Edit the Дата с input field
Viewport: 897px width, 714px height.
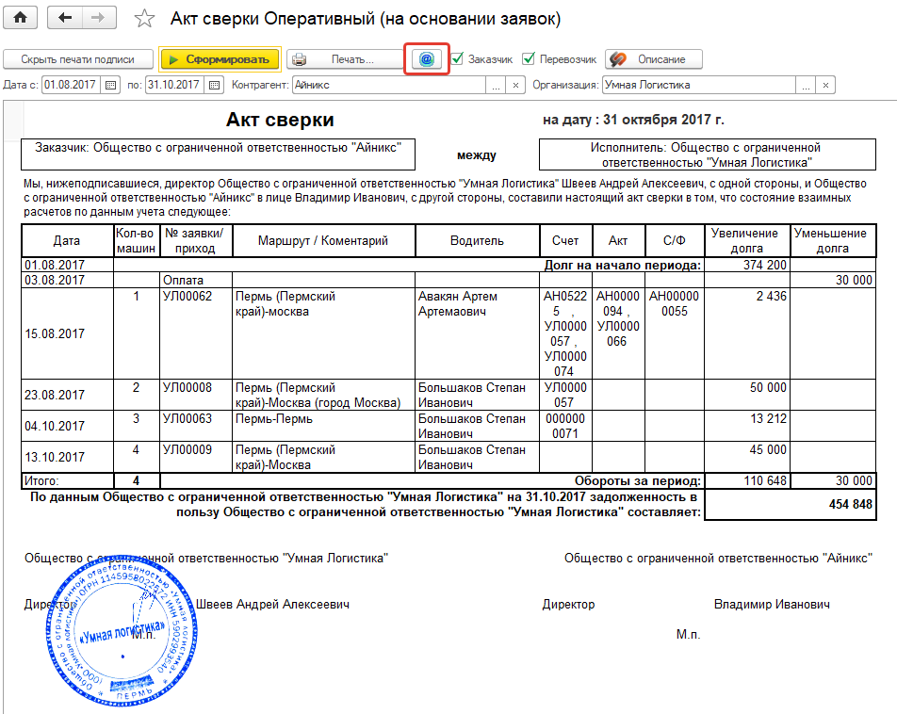point(71,85)
